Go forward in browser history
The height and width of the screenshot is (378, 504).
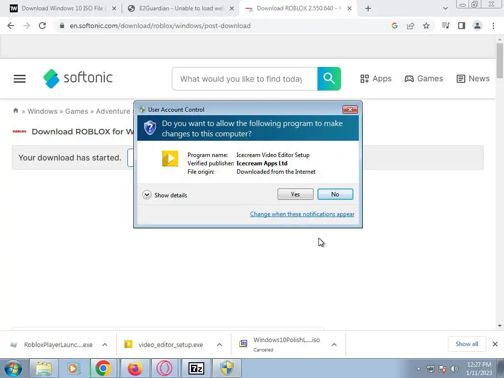(27, 26)
